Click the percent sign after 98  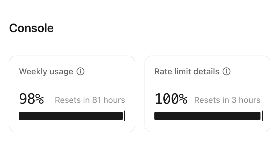[x=40, y=99]
